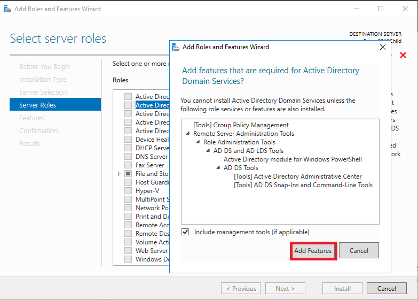
Task: Check the Print and Document role checkbox
Action: 128,217
